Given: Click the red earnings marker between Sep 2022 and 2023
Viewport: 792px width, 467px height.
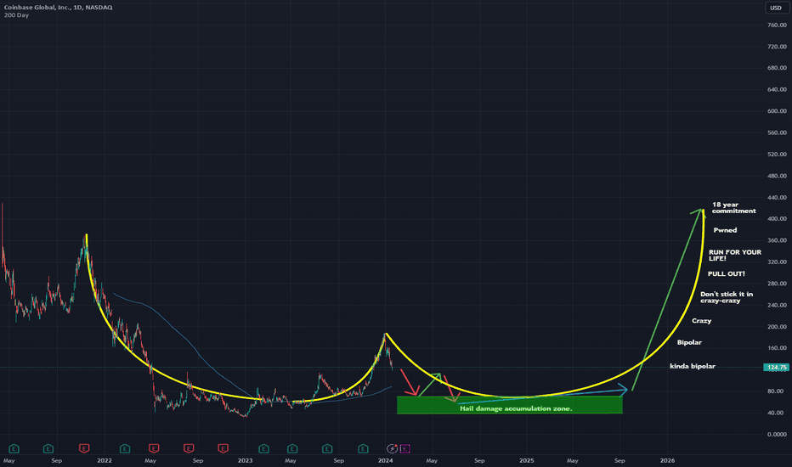Looking at the screenshot, I should pos(223,448).
